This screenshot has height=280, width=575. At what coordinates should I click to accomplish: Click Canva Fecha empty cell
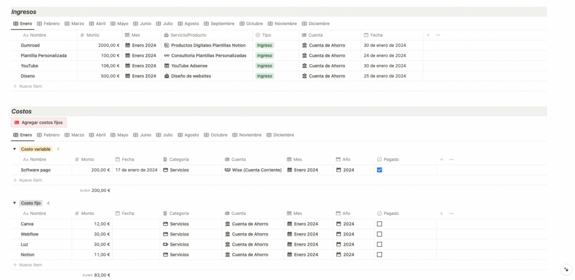coord(136,224)
